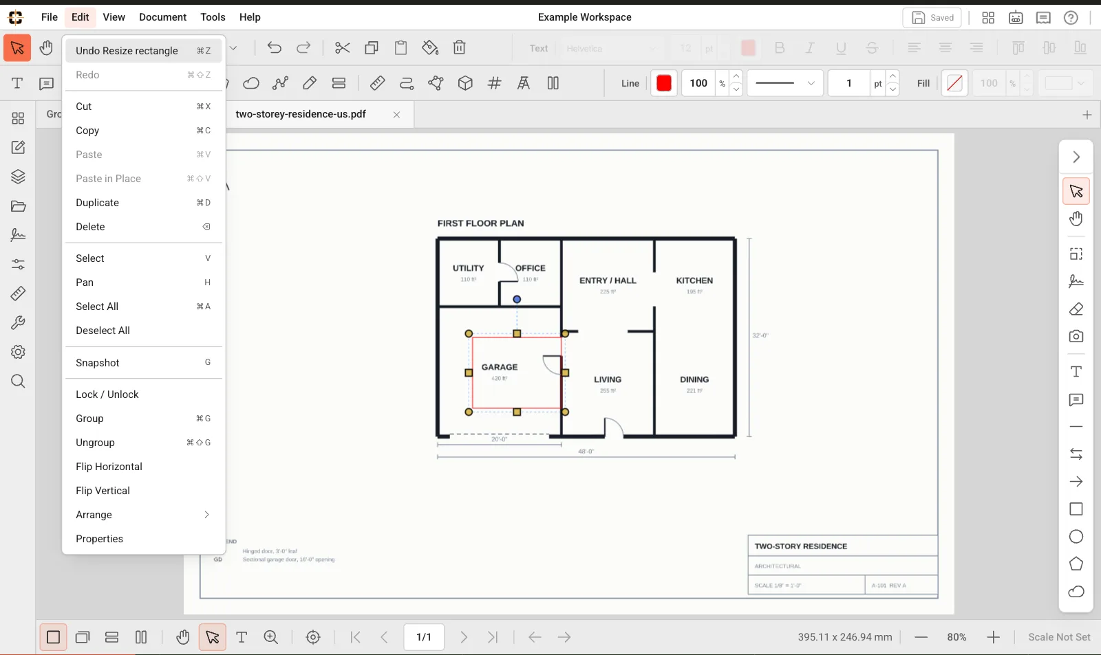The height and width of the screenshot is (655, 1101).
Task: Open the signature tool in left sidebar
Action: 18,235
